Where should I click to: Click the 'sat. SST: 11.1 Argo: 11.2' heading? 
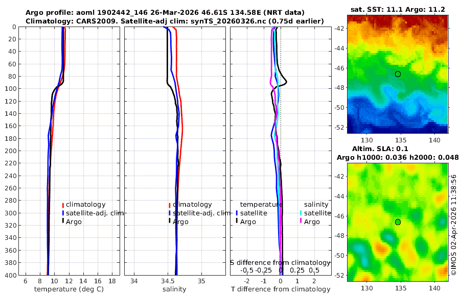398,9
